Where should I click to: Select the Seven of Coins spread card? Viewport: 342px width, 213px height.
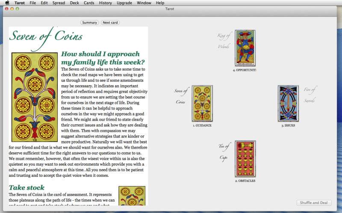[202, 104]
